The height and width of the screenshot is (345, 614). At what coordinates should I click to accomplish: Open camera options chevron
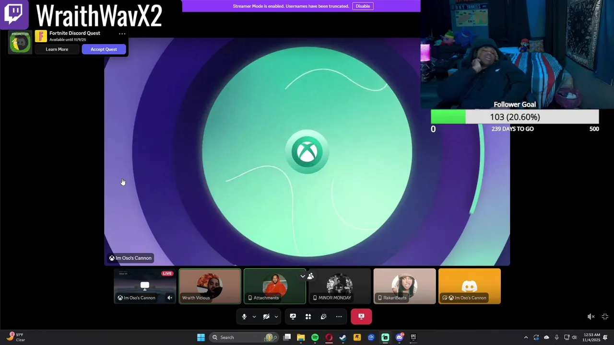tap(276, 317)
